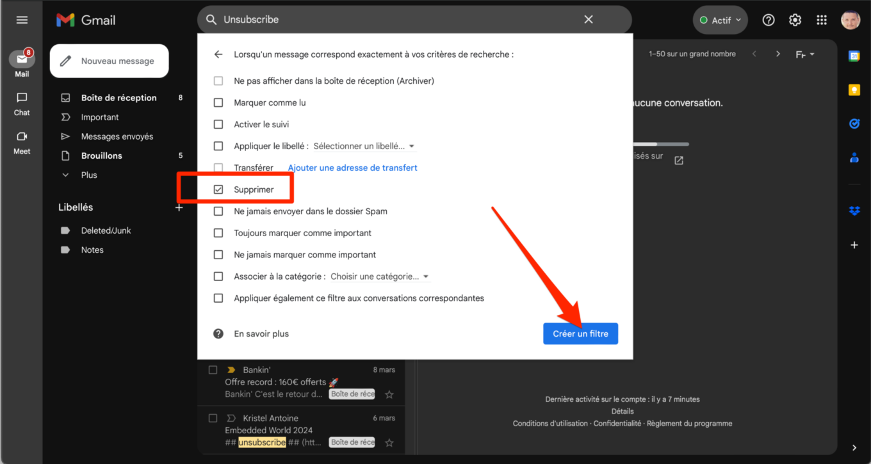Click Ajouter une adresse de transfert link

[352, 168]
